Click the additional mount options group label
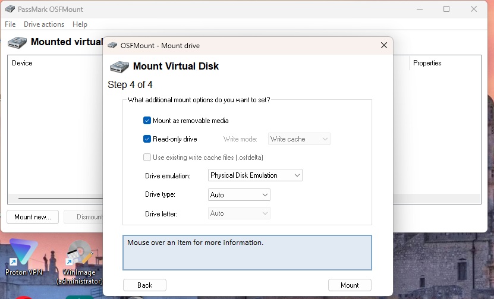The image size is (494, 299). click(x=199, y=100)
